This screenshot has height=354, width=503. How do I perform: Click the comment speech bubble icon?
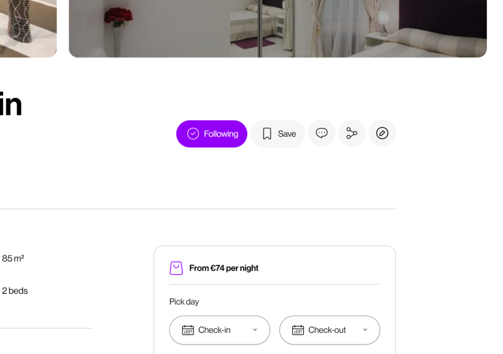[x=322, y=133]
